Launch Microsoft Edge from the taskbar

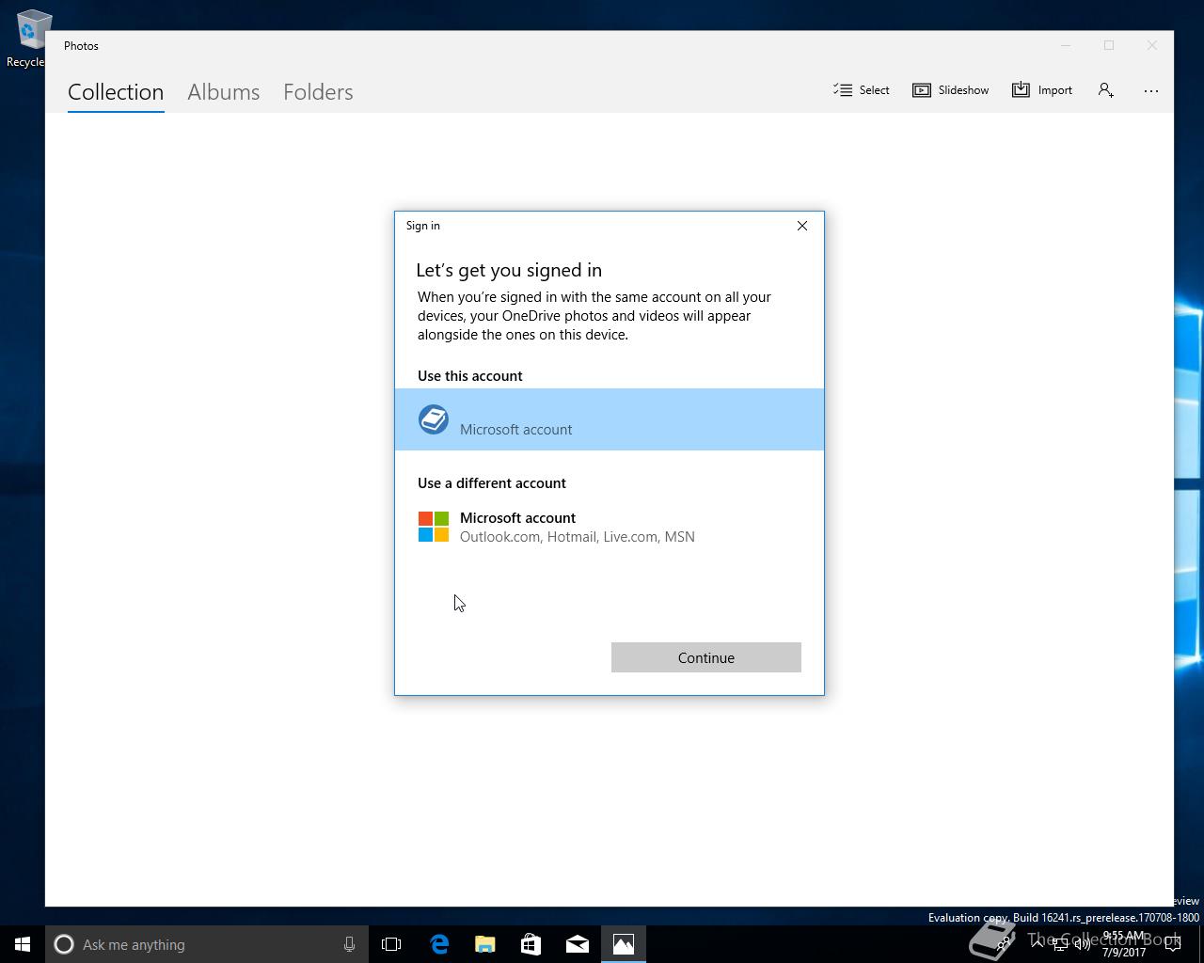click(x=439, y=944)
